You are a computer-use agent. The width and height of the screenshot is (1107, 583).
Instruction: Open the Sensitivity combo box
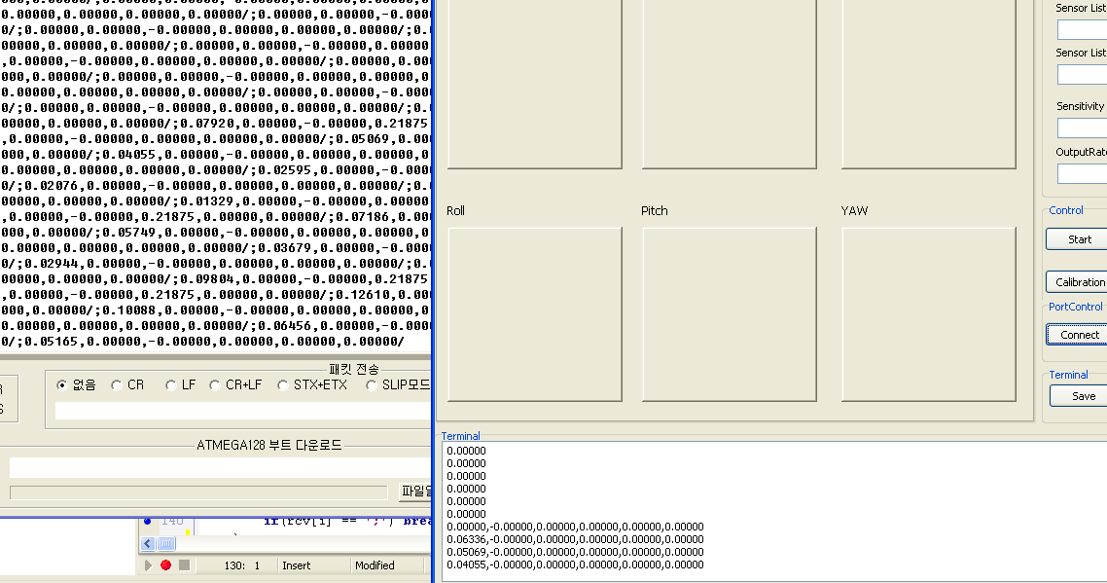(1082, 128)
